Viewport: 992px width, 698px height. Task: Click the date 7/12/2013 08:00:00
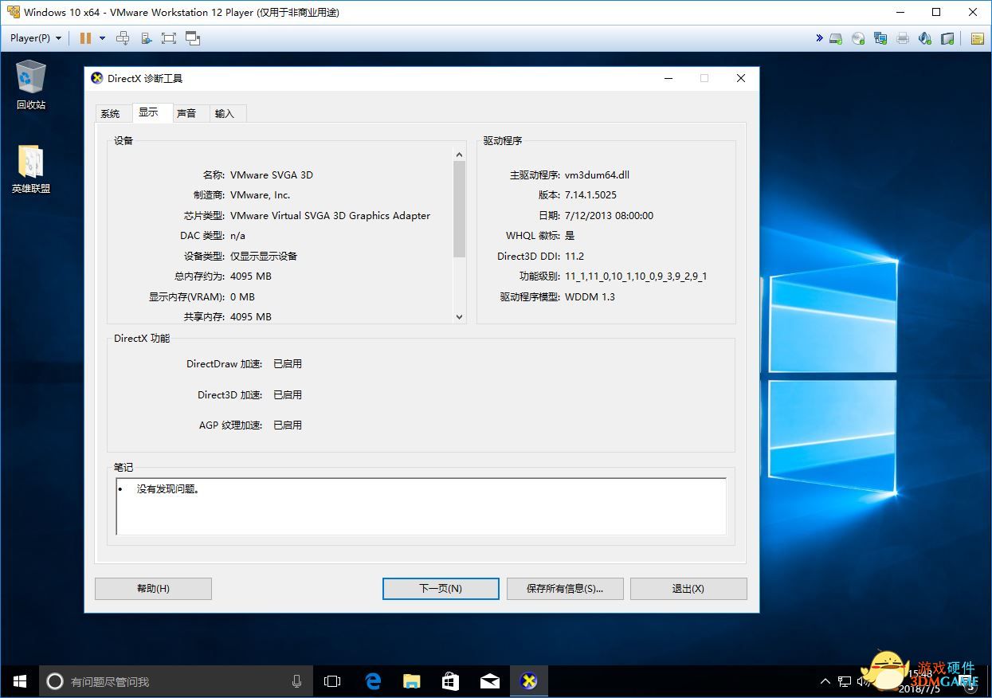pyautogui.click(x=609, y=215)
